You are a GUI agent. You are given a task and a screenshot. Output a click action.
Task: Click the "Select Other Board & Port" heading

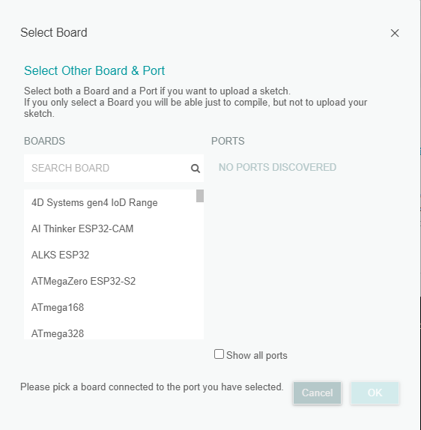[x=94, y=70]
